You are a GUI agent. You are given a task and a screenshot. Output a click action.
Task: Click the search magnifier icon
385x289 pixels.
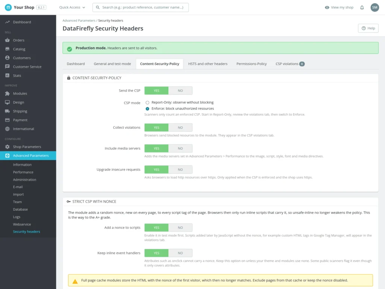coord(98,8)
